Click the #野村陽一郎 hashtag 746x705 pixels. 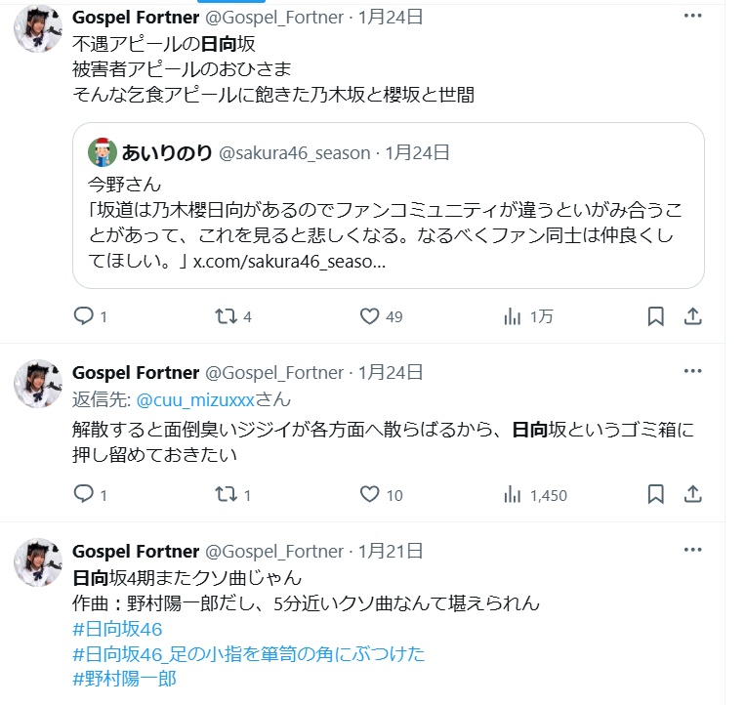(124, 680)
